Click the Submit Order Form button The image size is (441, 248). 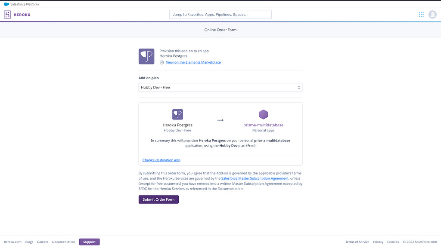coord(158,199)
